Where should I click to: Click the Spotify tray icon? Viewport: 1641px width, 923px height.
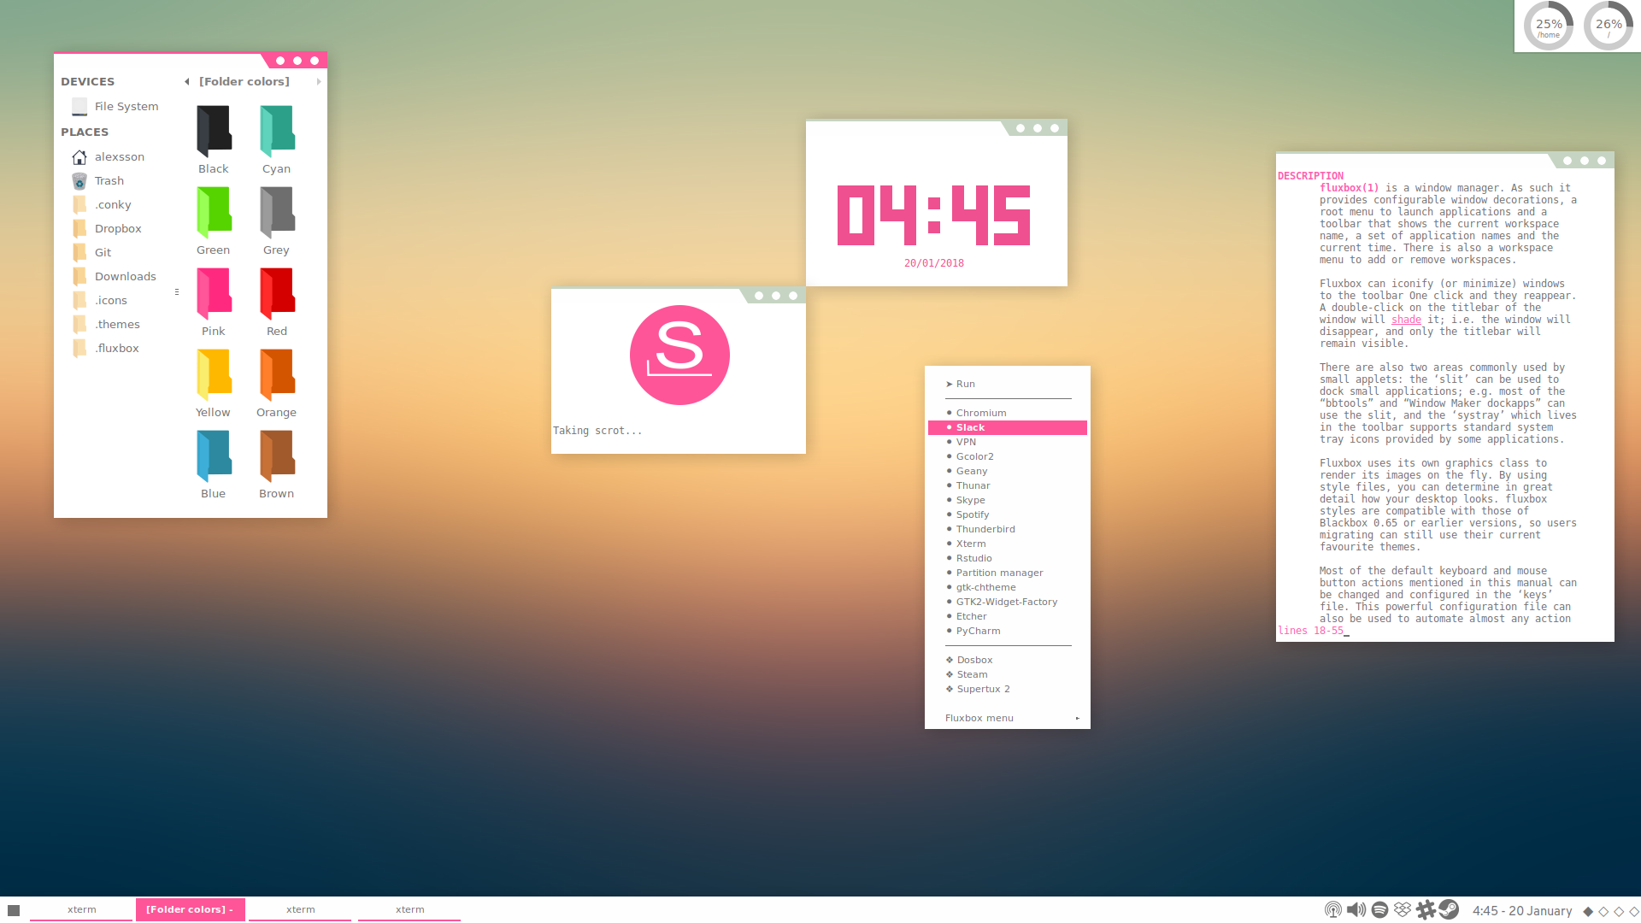coord(1379,910)
